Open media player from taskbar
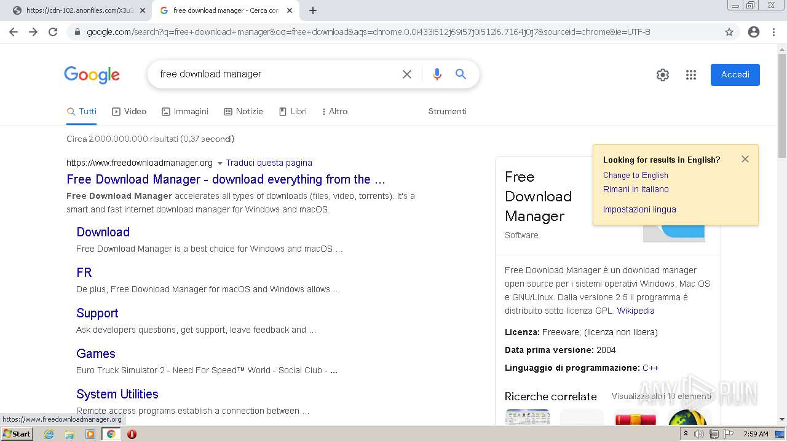Viewport: 787px width, 442px height. tap(90, 434)
